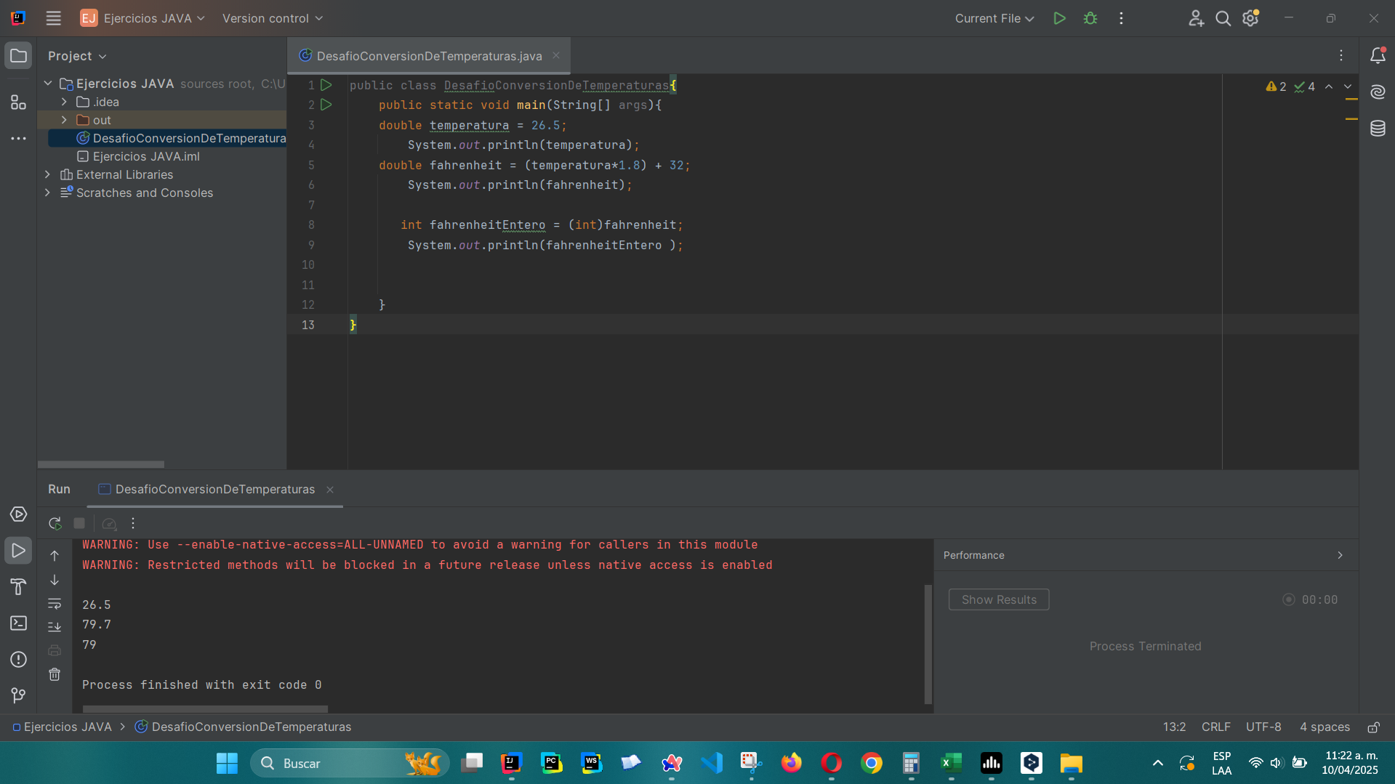Open go-to-line position 13:2
This screenshot has height=784, width=1395.
(x=1174, y=727)
